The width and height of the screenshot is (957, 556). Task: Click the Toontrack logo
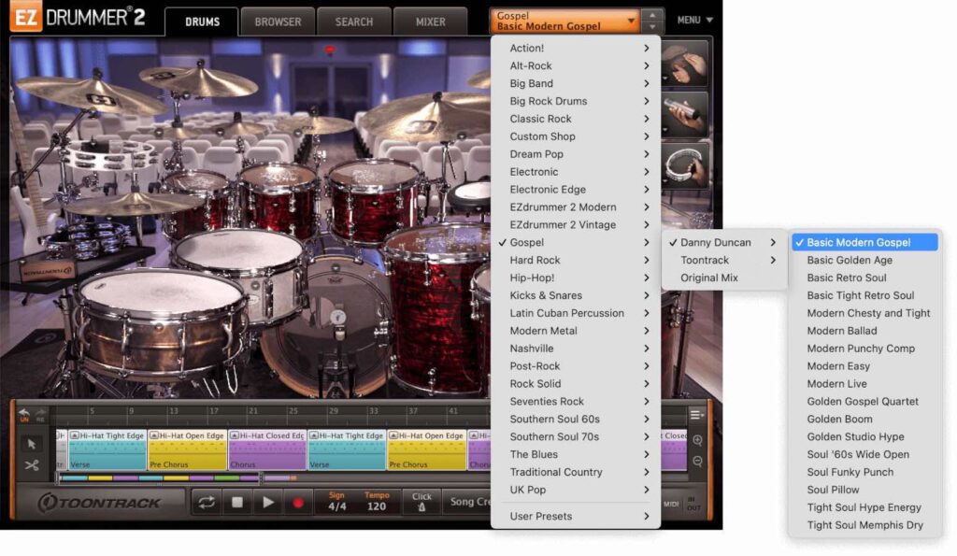99,503
